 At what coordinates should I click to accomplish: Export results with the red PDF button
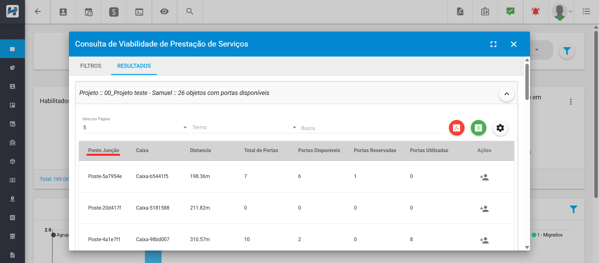coord(456,128)
